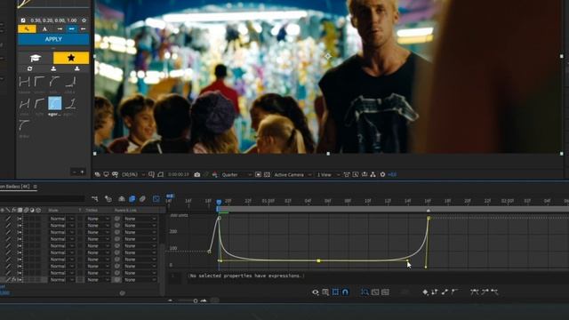
Task: Click the timeline vertical scrollbar
Action: coord(162,268)
